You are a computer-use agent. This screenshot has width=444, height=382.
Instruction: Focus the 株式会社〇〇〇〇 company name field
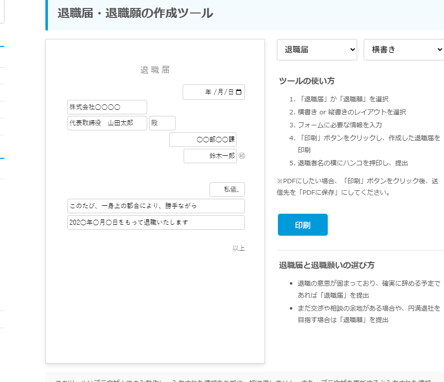click(107, 107)
